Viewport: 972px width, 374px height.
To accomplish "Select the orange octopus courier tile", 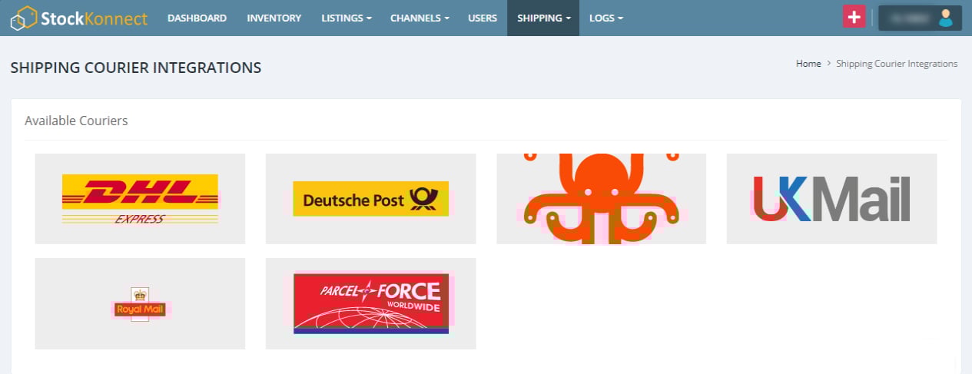I will (601, 199).
